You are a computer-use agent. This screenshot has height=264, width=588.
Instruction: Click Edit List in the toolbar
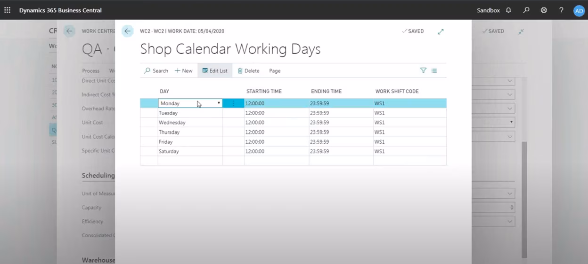[215, 71]
